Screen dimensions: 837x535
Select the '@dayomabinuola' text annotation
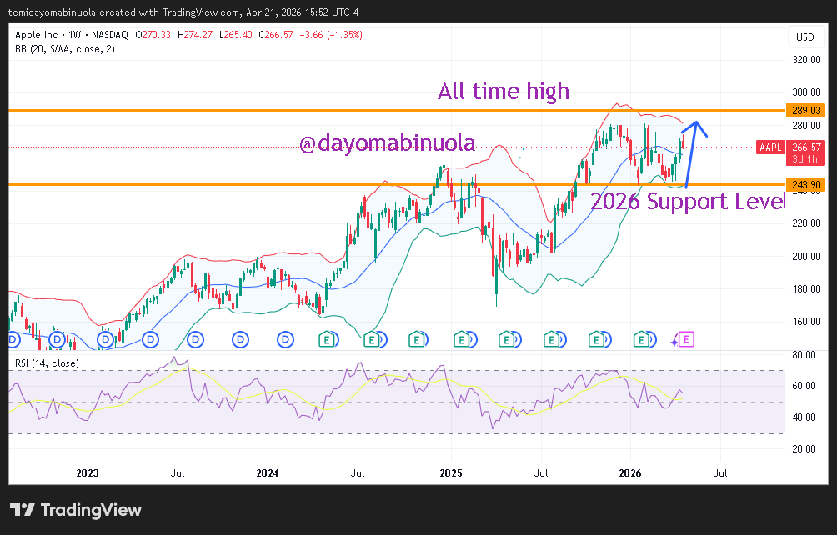387,143
